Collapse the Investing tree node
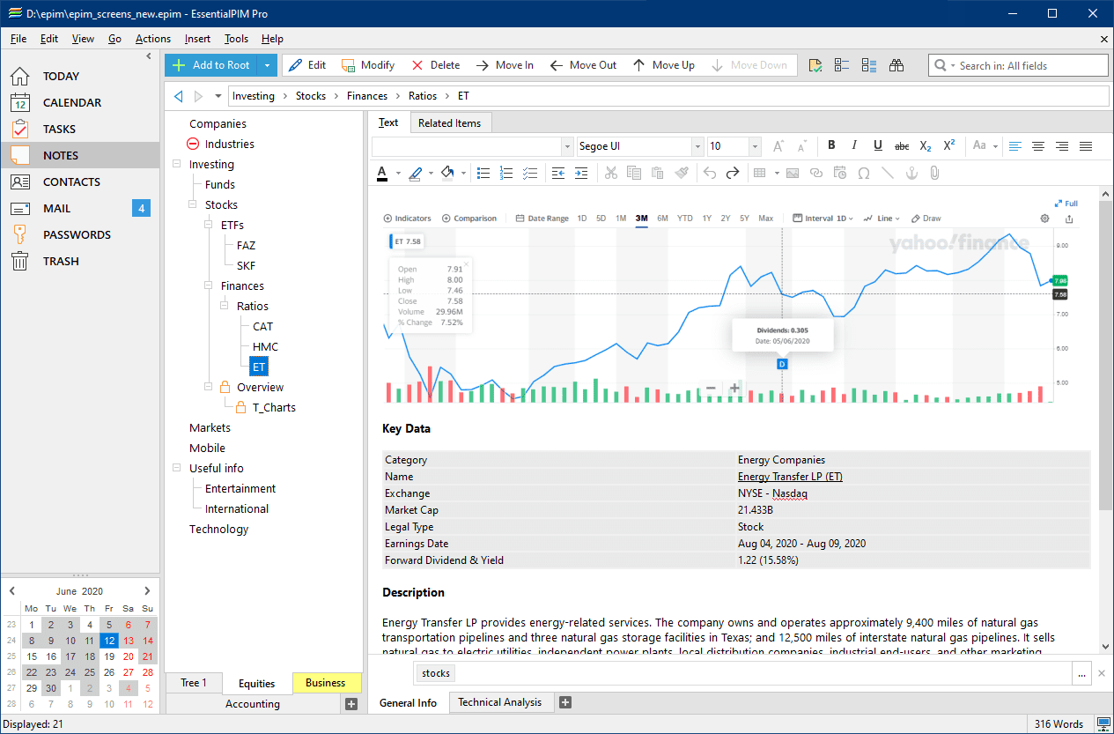1114x734 pixels. (x=177, y=164)
